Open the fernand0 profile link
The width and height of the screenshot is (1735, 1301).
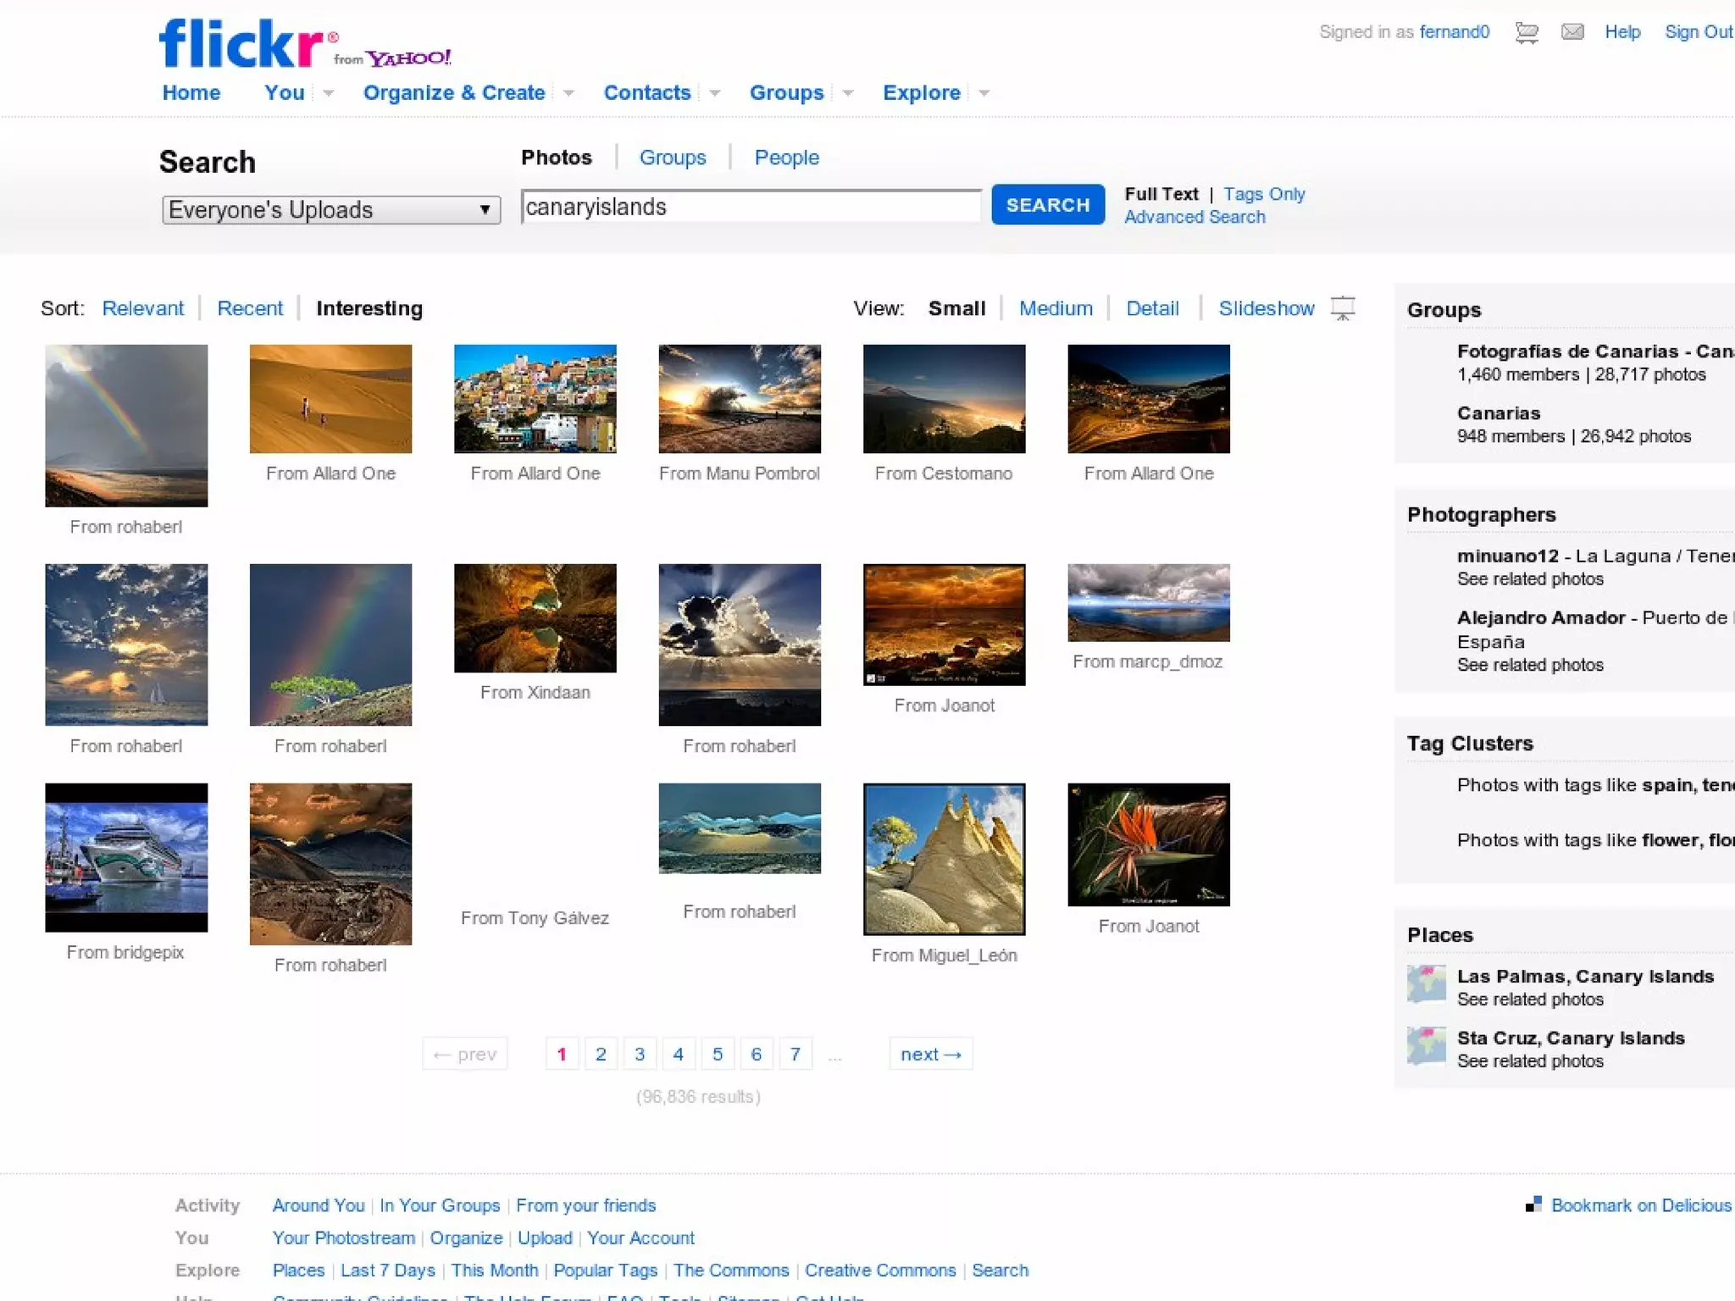[x=1455, y=32]
